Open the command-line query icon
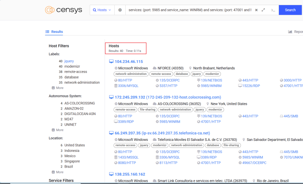The image size is (303, 184). click(x=273, y=10)
